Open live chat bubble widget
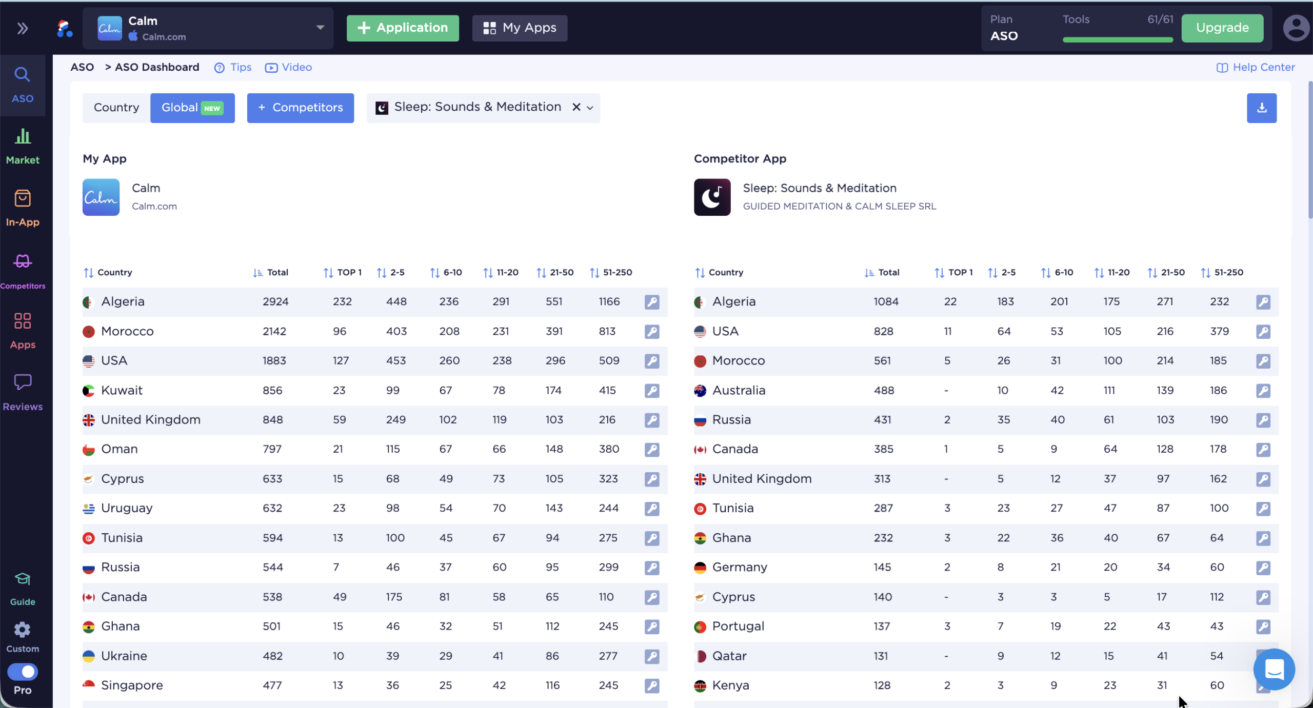 pyautogui.click(x=1274, y=669)
